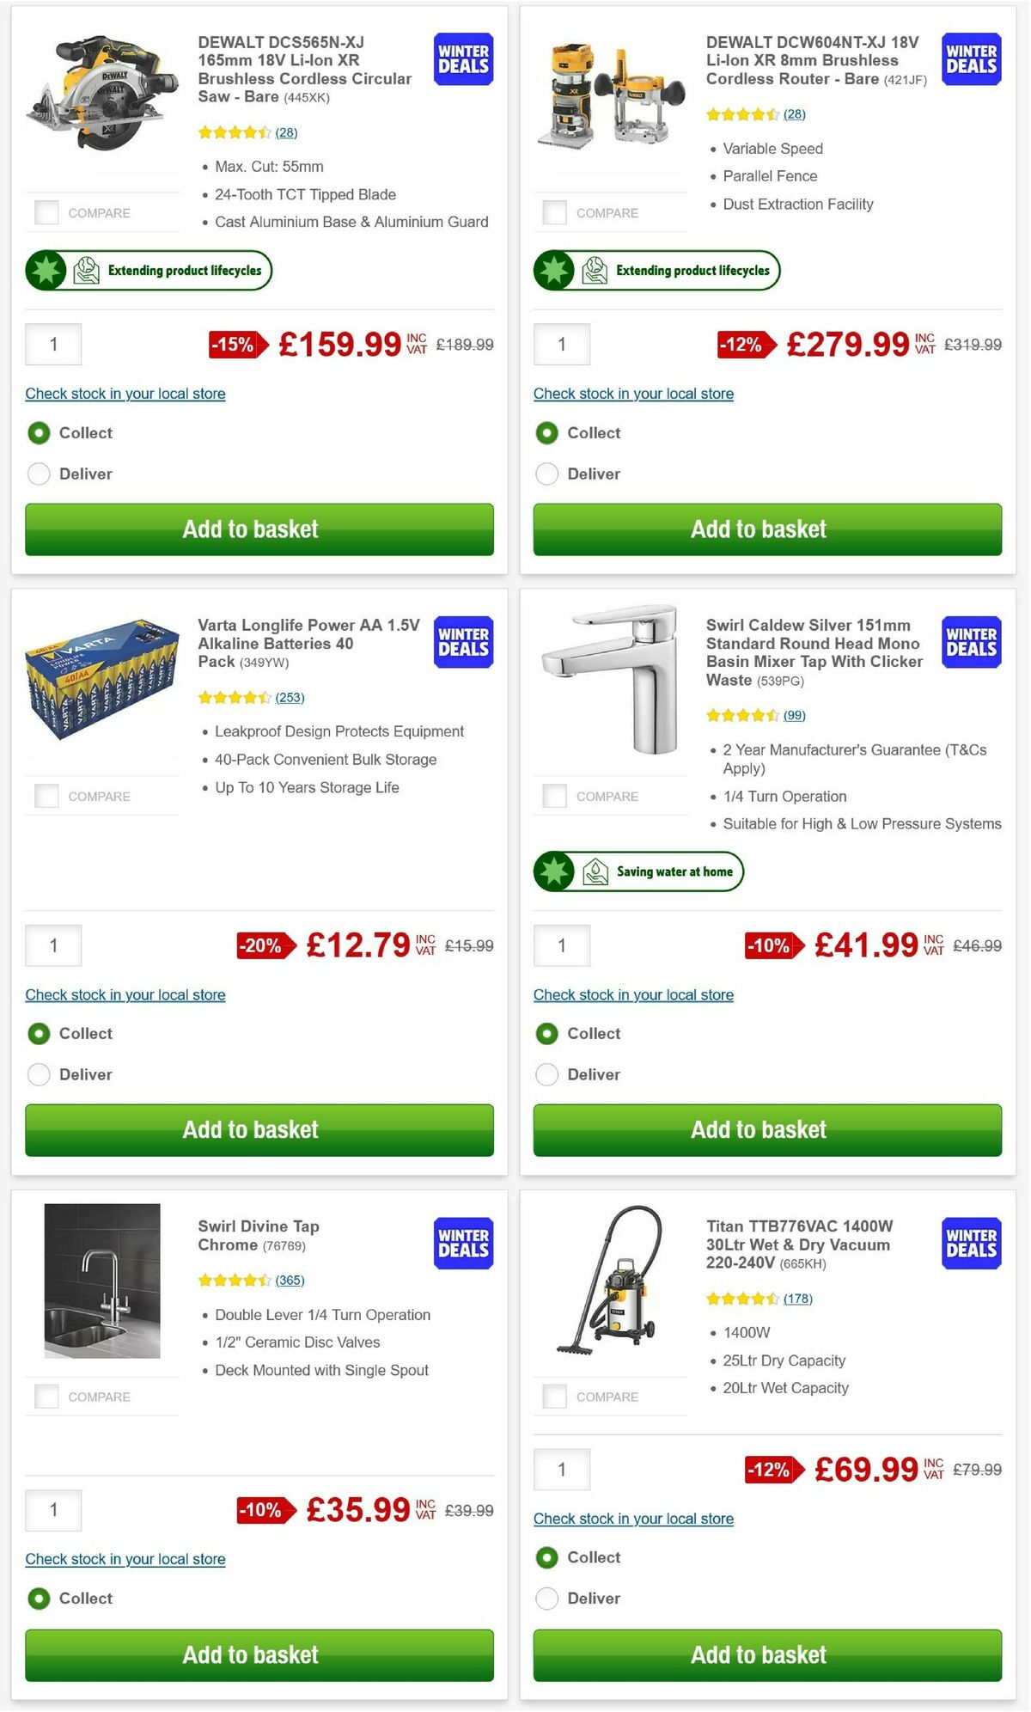Tick Compare beneath the Caldew basin mixer tap
The width and height of the screenshot is (1031, 1712).
553,795
